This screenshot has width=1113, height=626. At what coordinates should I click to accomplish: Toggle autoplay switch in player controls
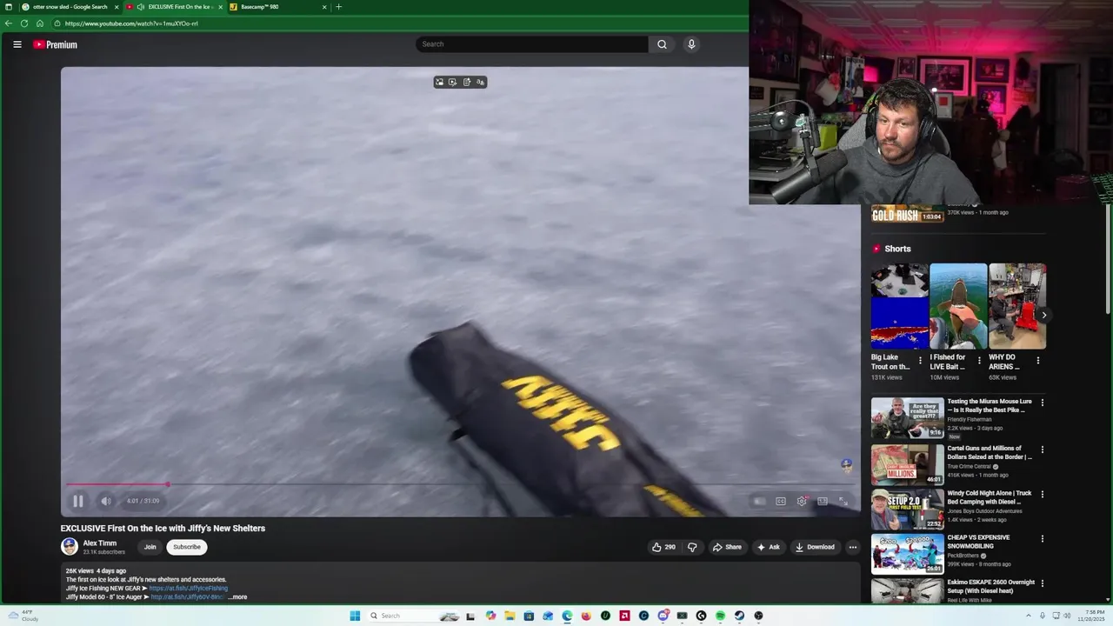(x=759, y=501)
